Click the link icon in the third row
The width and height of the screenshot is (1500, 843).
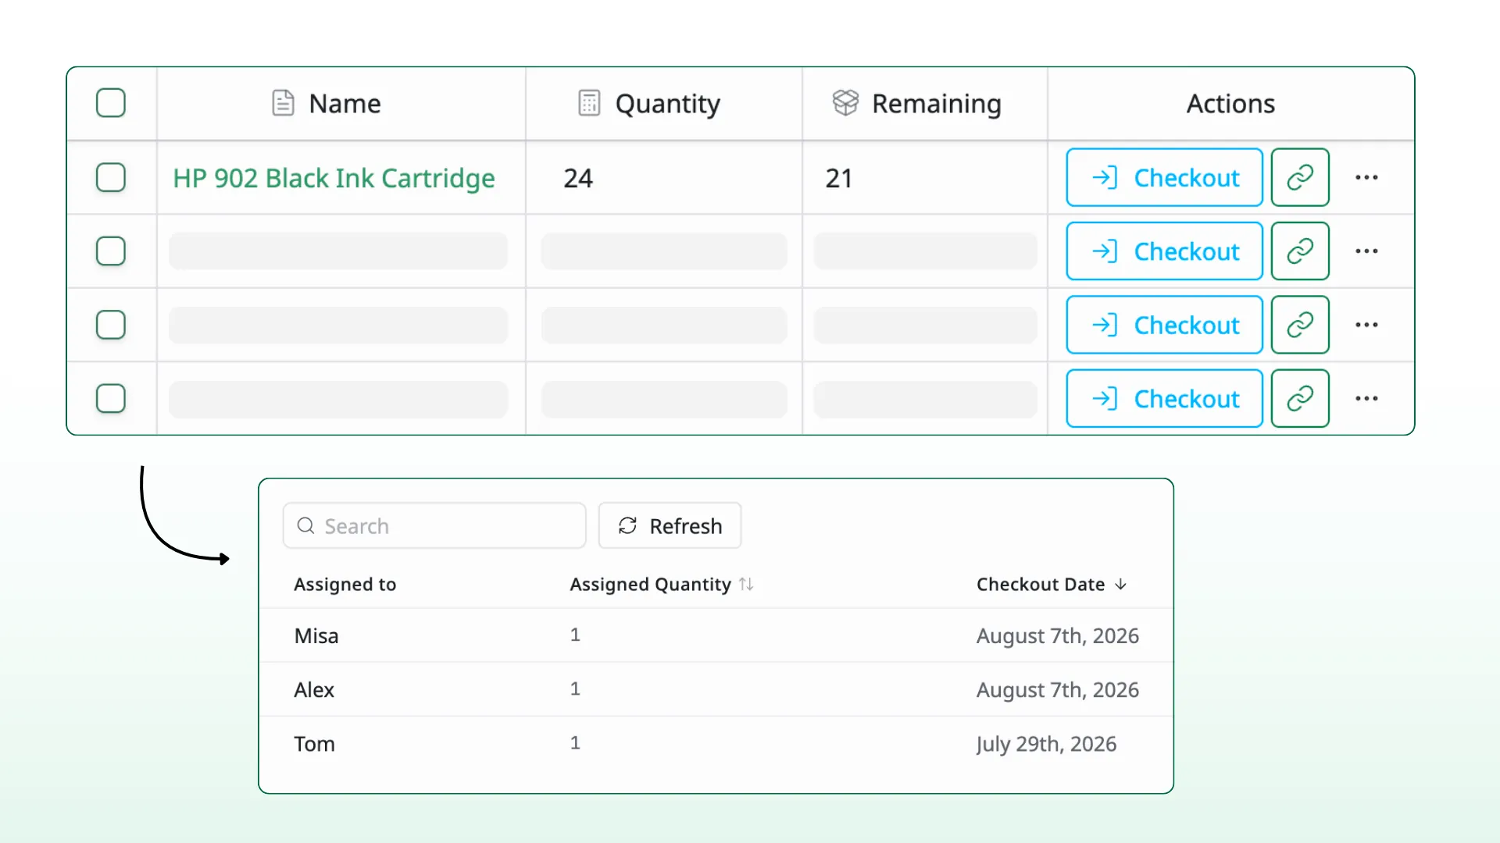(x=1300, y=325)
